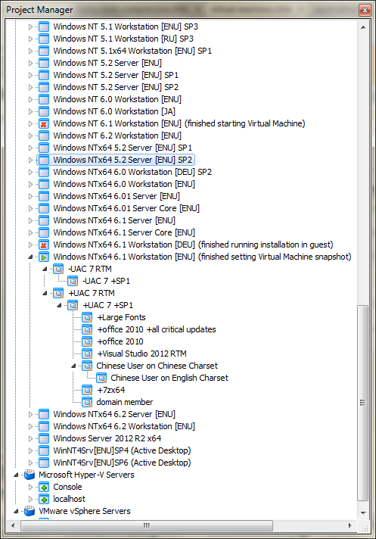
Task: Click the green running icon of NTx64 6.1 Workstation [ENU]
Action: [44, 257]
